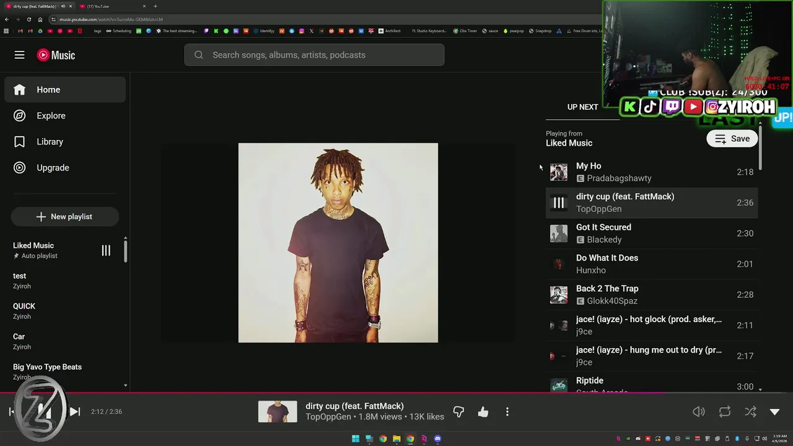Create a New playlist
Image resolution: width=793 pixels, height=446 pixels.
pos(64,217)
